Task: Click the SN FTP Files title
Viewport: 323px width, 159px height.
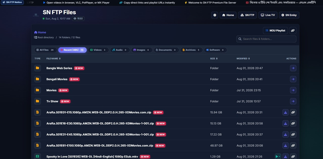Action: tap(59, 12)
